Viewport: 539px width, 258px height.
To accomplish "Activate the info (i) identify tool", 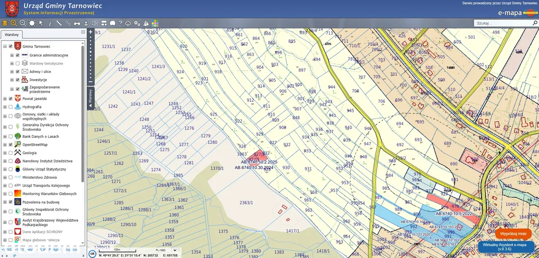I will [x=50, y=23].
